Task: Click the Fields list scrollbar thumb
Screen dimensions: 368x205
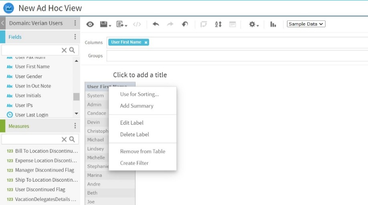Action: tap(76, 97)
